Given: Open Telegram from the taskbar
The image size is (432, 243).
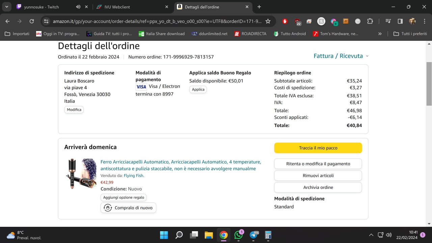Looking at the screenshot, I should (253, 235).
